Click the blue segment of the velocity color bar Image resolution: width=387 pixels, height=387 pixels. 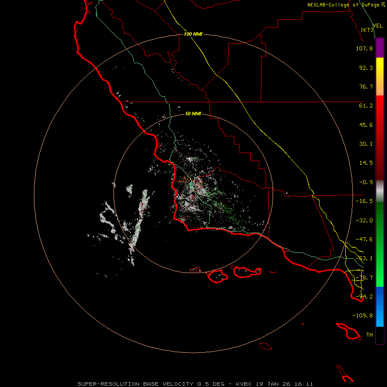380,307
